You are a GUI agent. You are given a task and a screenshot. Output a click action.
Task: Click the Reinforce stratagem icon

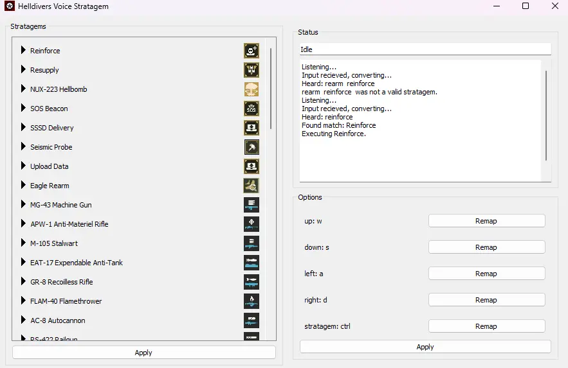pos(252,51)
